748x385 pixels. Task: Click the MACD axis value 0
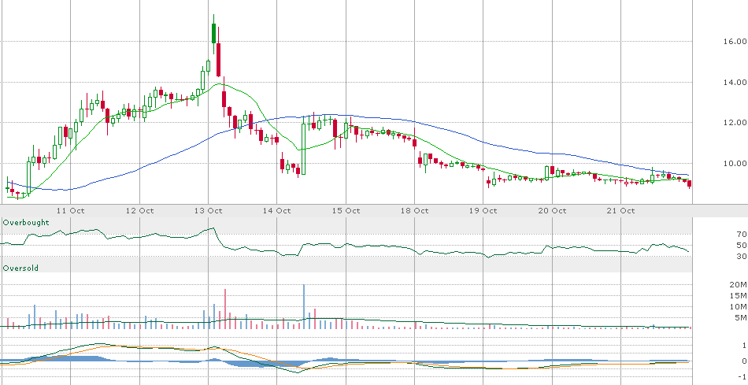744,361
